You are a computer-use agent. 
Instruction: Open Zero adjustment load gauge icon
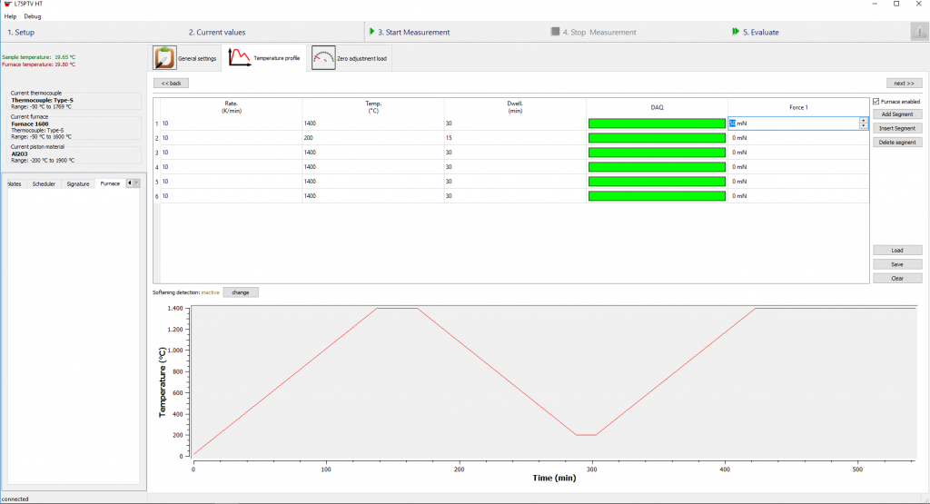coord(323,58)
